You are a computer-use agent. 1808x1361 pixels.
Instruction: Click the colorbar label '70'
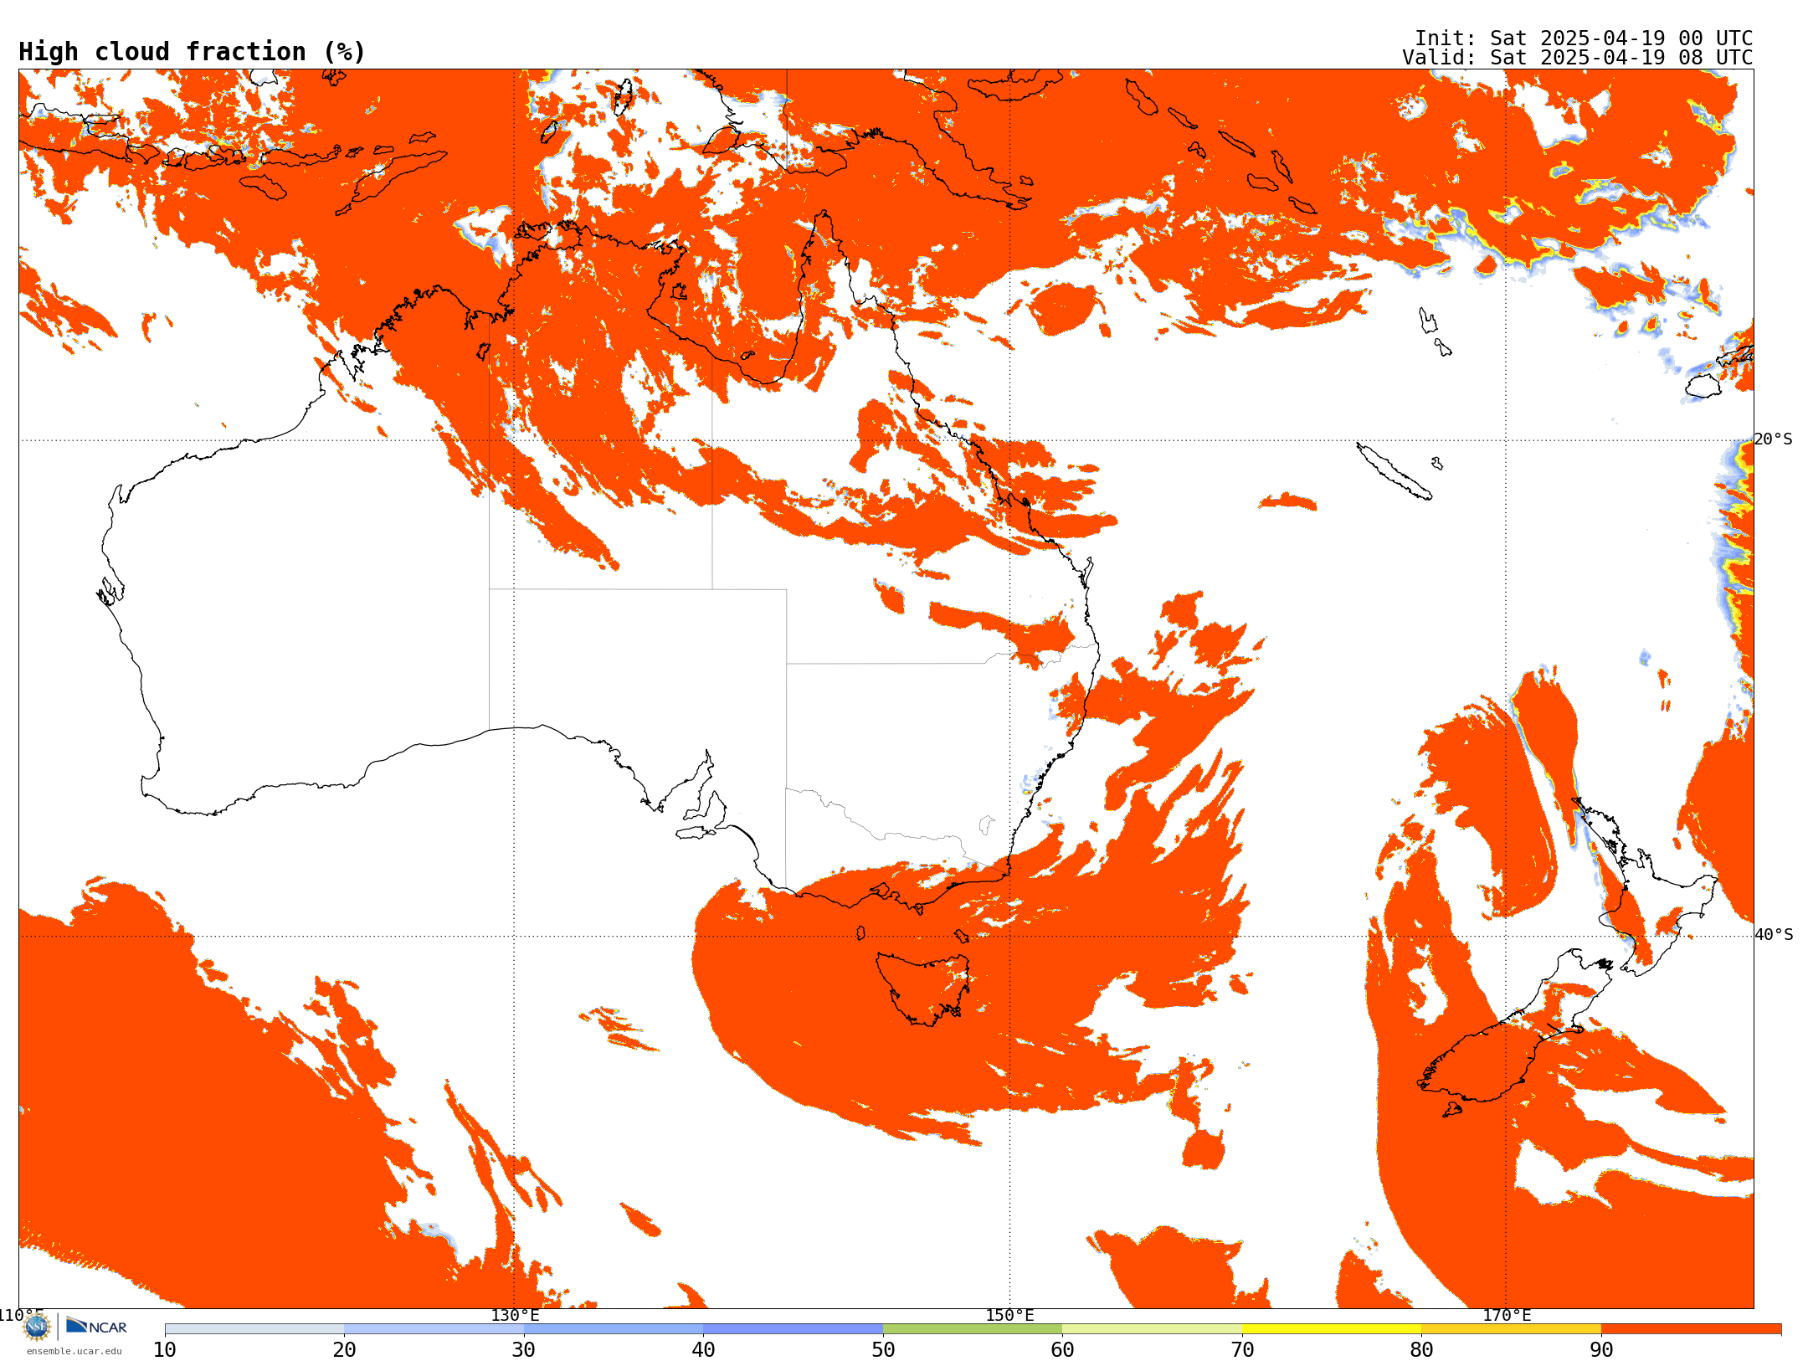point(1242,1349)
